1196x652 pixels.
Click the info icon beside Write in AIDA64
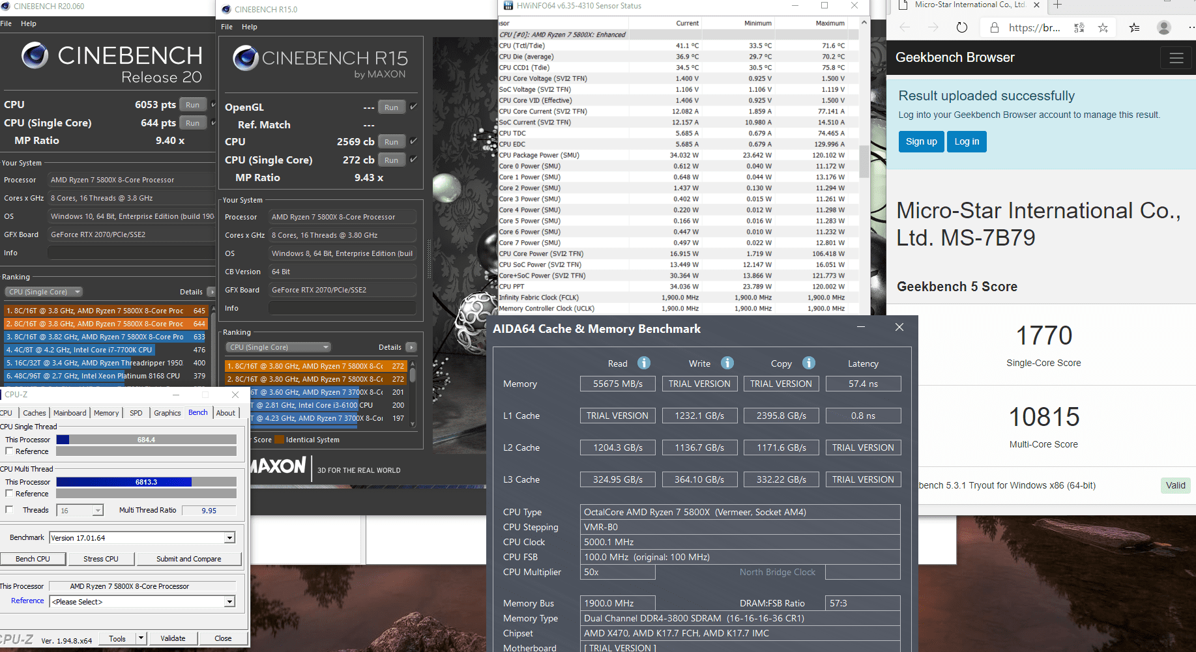[727, 363]
